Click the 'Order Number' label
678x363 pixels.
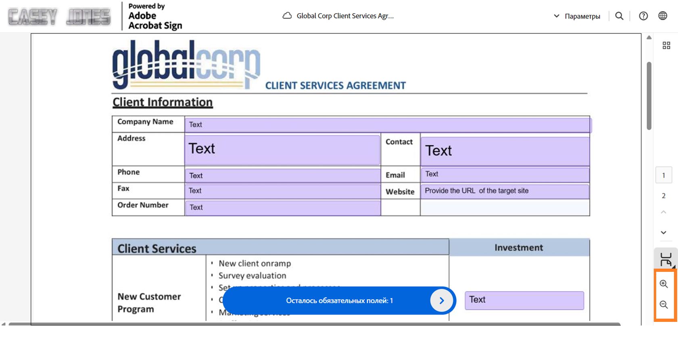pyautogui.click(x=143, y=205)
